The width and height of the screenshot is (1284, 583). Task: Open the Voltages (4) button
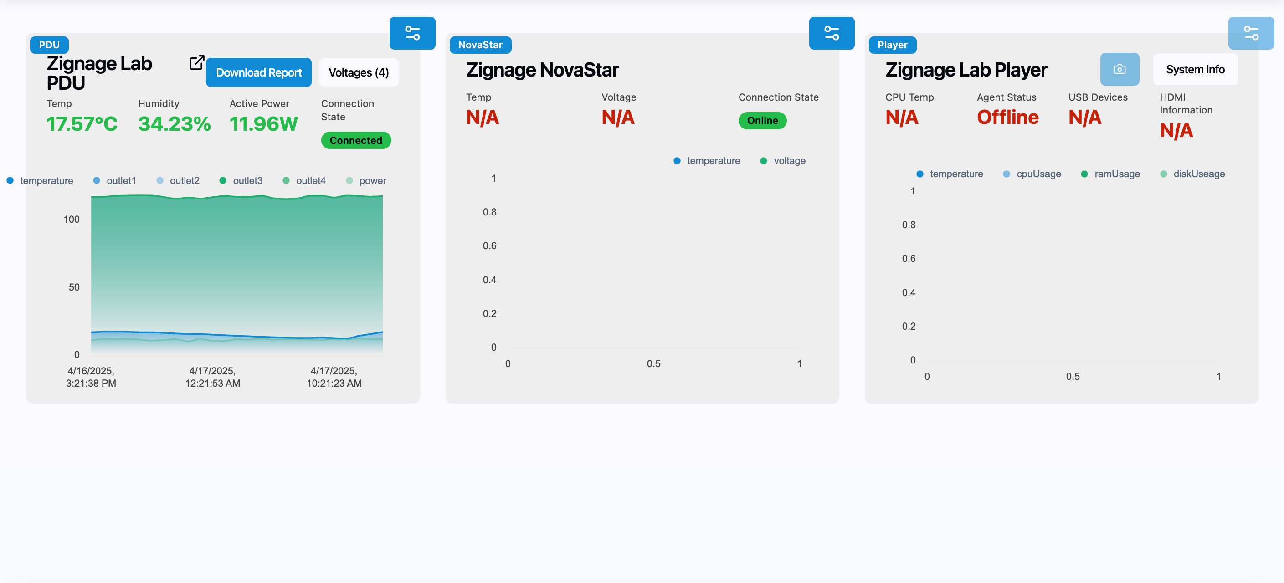[359, 73]
